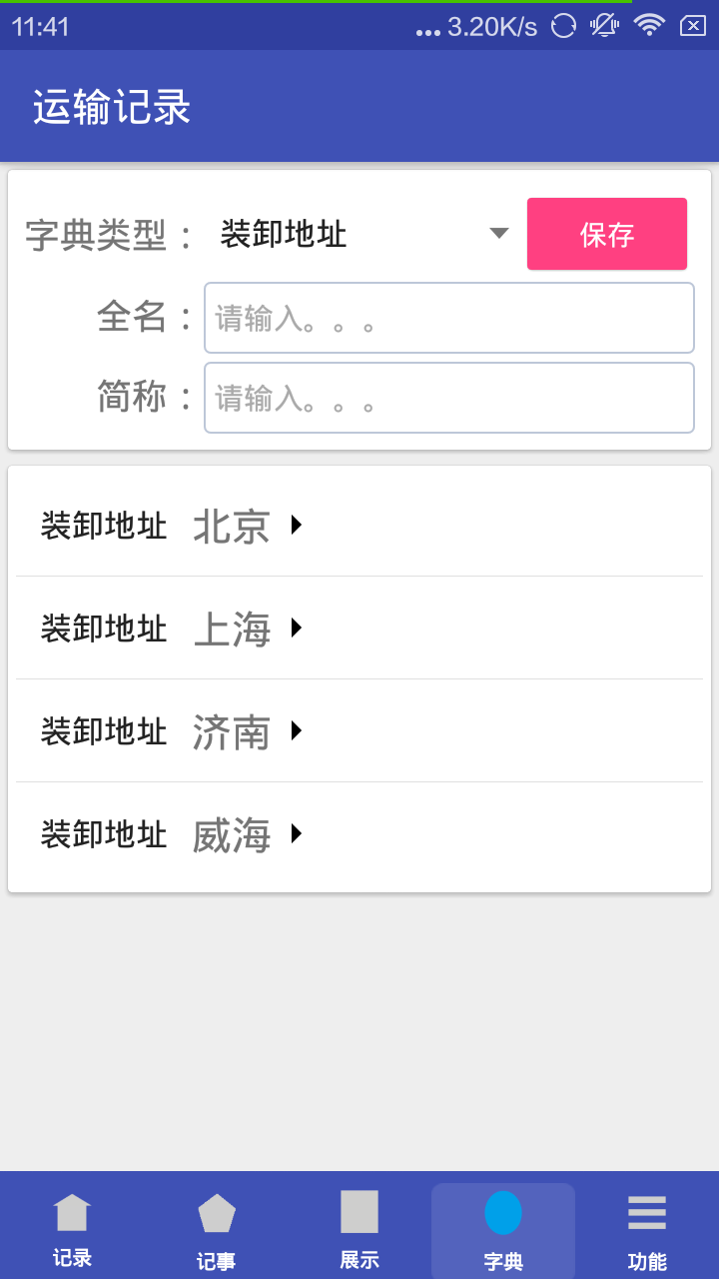
Task: Open the 字典类型 dropdown arrow
Action: coord(499,234)
